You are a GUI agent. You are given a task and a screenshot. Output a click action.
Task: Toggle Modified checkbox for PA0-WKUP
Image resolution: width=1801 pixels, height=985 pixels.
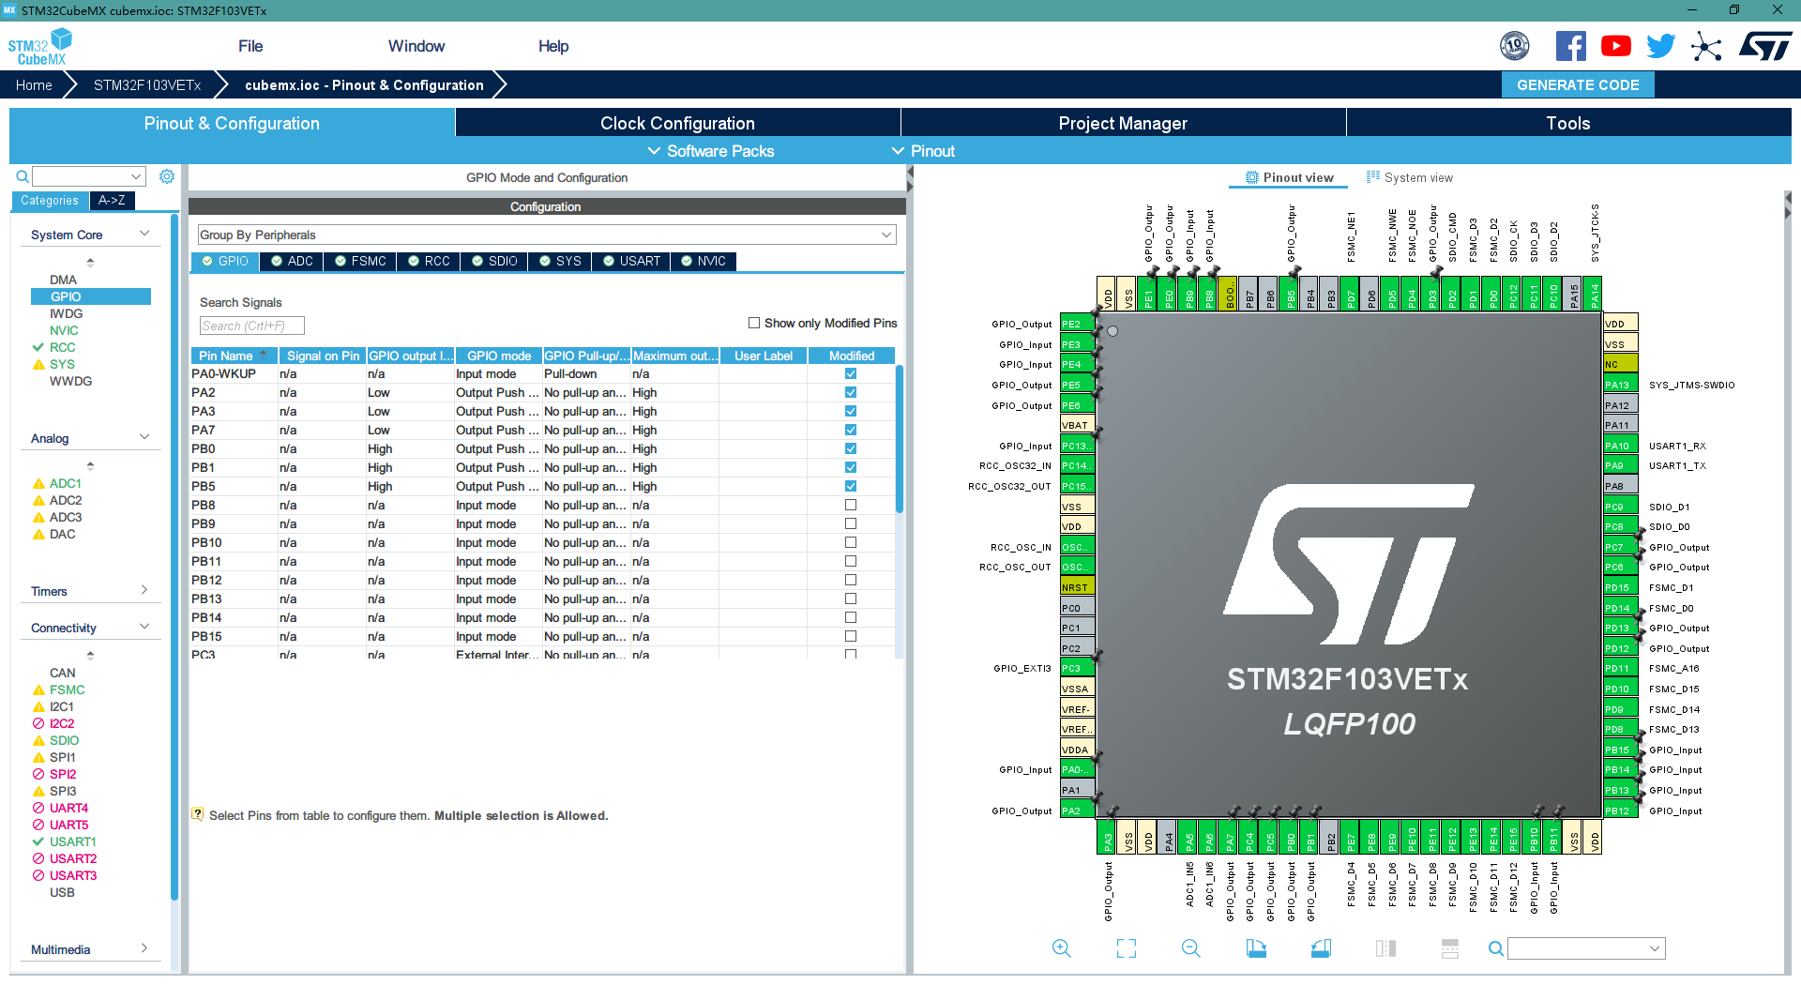coord(851,373)
